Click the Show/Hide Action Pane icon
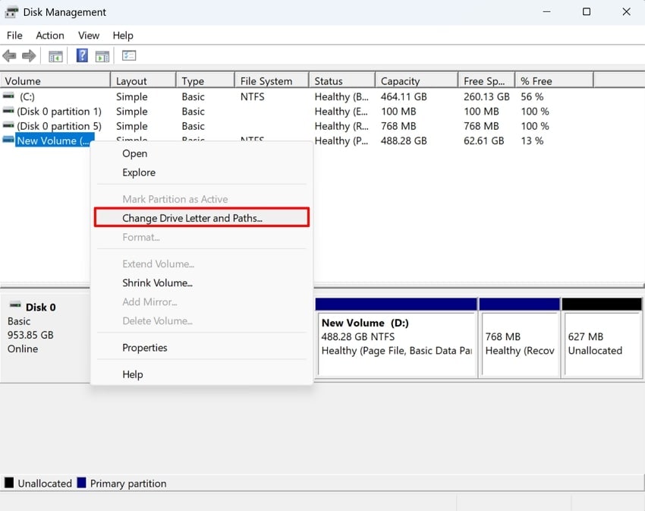This screenshot has height=511, width=645. coord(102,56)
